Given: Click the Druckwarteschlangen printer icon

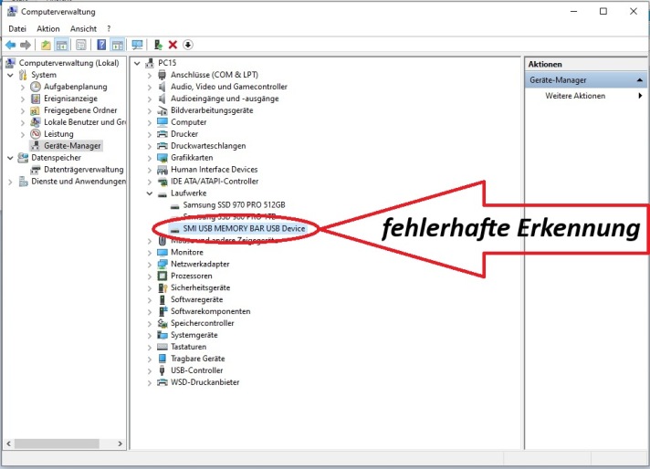Looking at the screenshot, I should pos(162,146).
